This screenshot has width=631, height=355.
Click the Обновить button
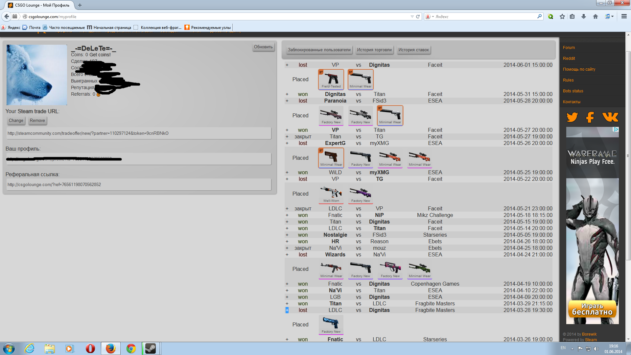tap(263, 47)
